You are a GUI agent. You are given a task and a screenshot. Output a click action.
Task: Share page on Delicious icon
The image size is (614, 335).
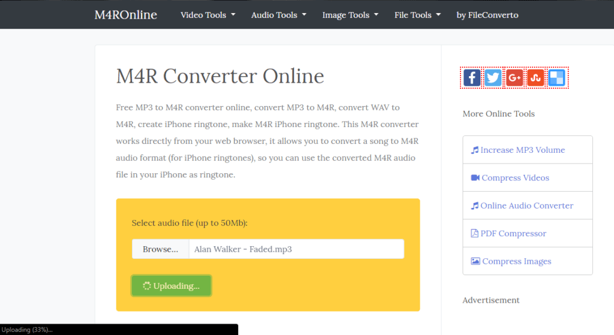557,77
